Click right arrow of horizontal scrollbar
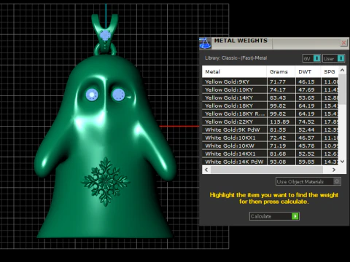Screen dimensions: 350x262 (334, 170)
